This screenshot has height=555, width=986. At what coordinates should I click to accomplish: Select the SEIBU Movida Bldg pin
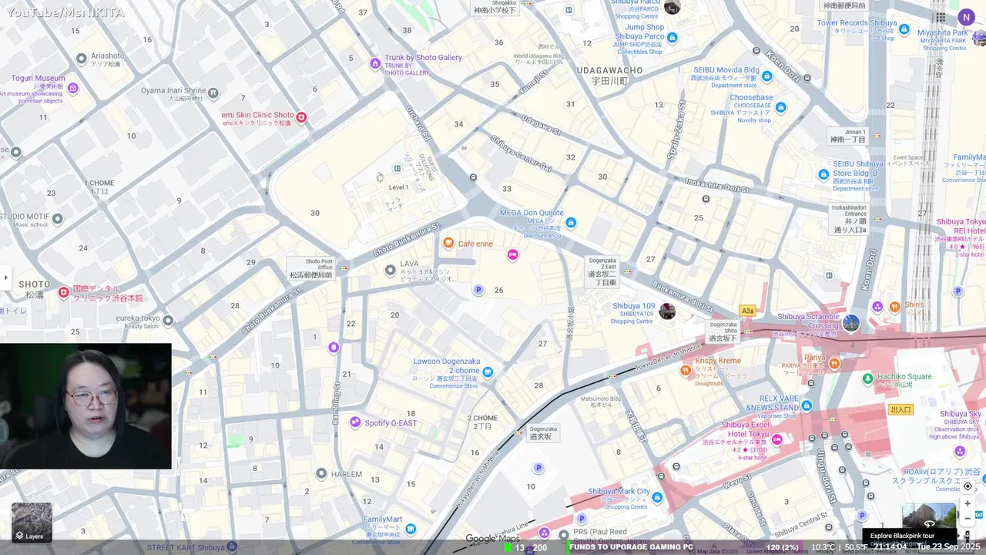click(x=768, y=76)
